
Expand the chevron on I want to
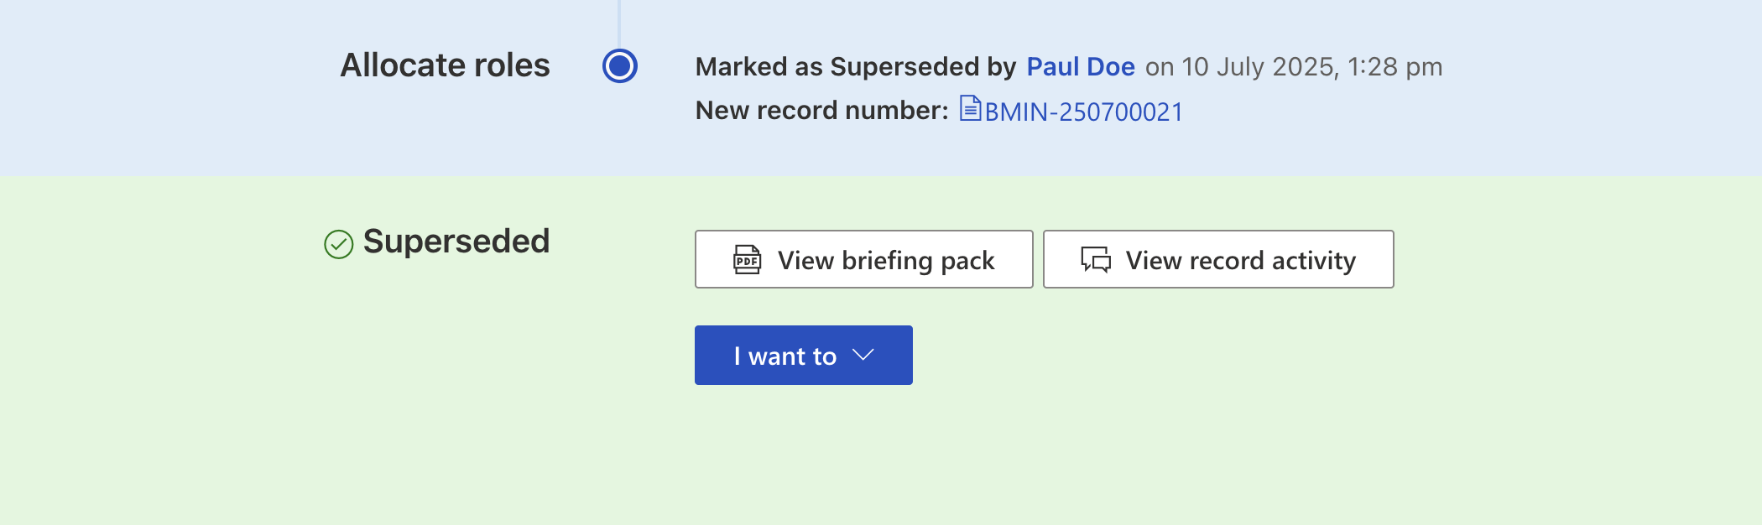point(863,355)
